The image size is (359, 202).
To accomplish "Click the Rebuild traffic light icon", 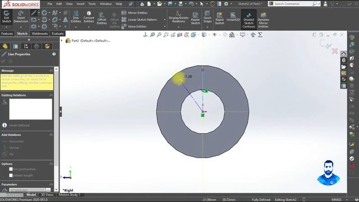I will coord(212,4).
